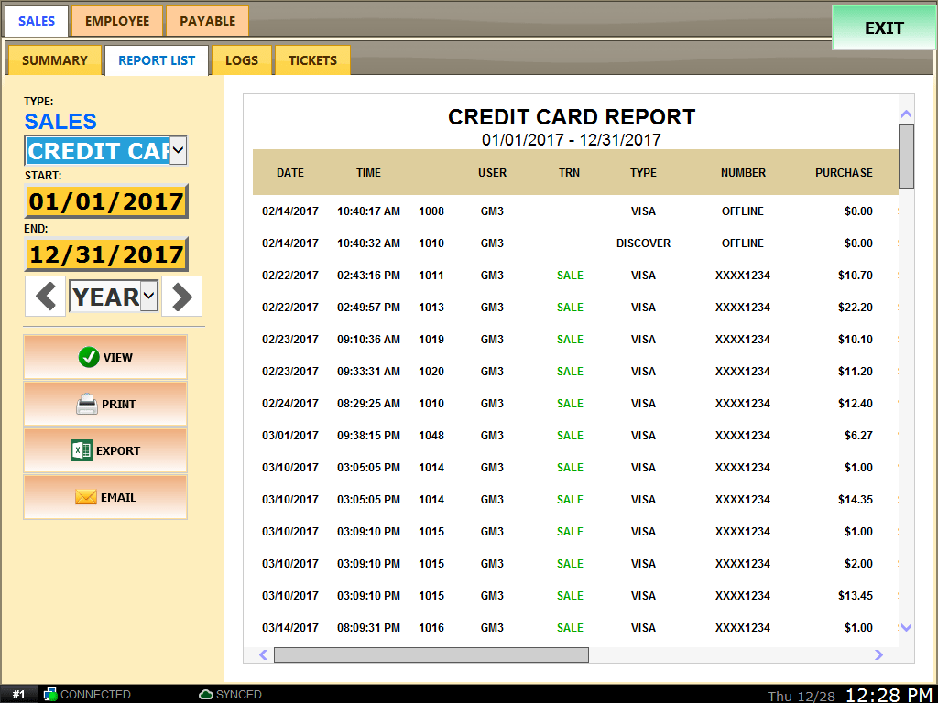Click the END date field showing 12/31/2017
The image size is (938, 703).
click(x=104, y=254)
